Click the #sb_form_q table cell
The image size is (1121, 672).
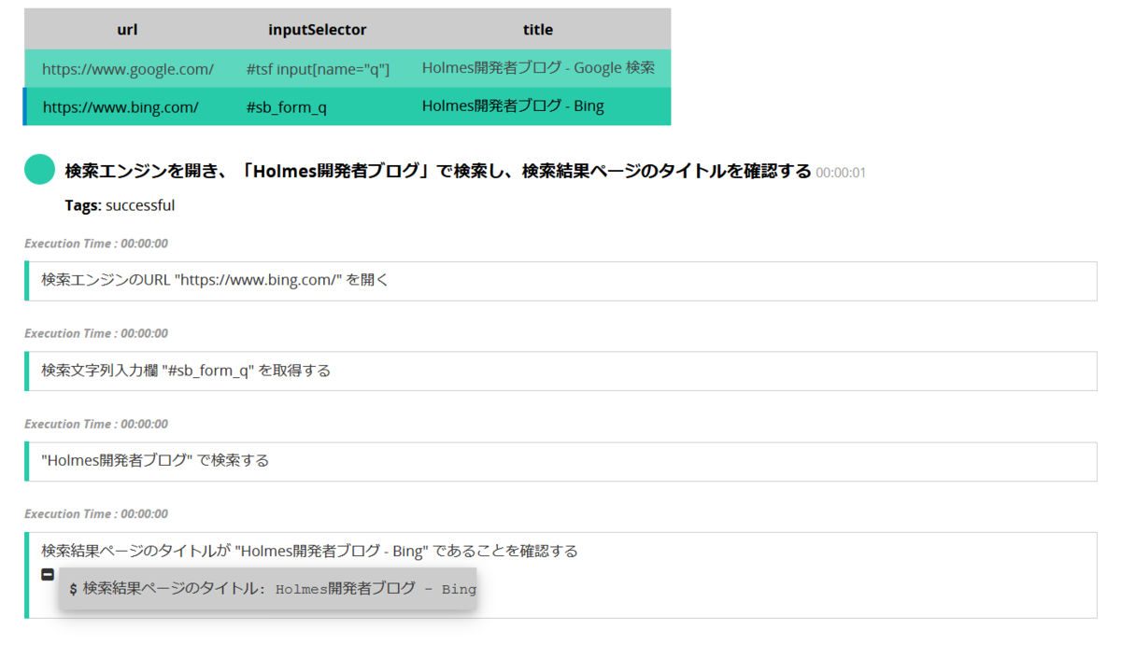coord(318,106)
